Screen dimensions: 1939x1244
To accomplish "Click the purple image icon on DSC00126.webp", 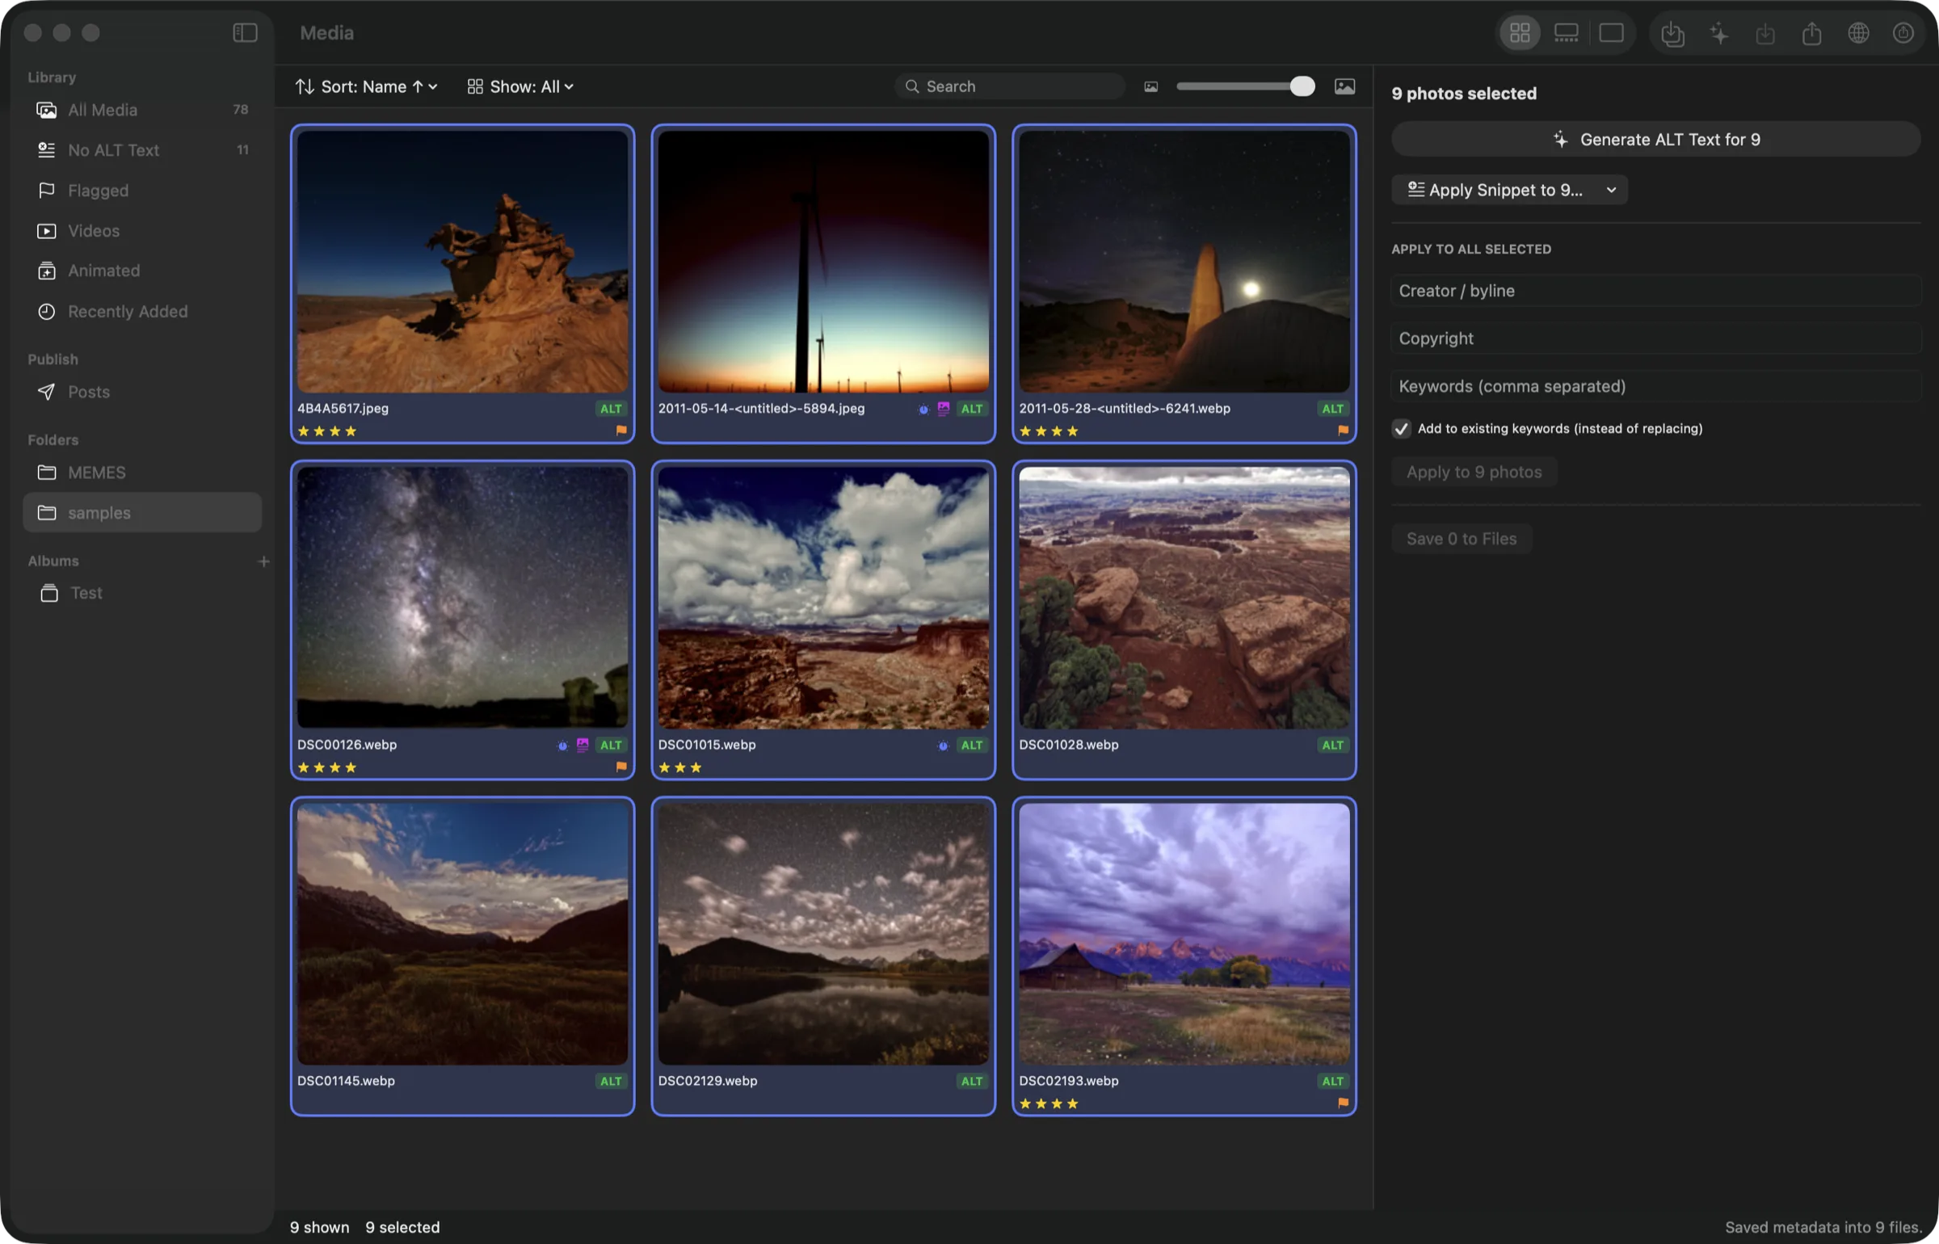I will pyautogui.click(x=583, y=745).
